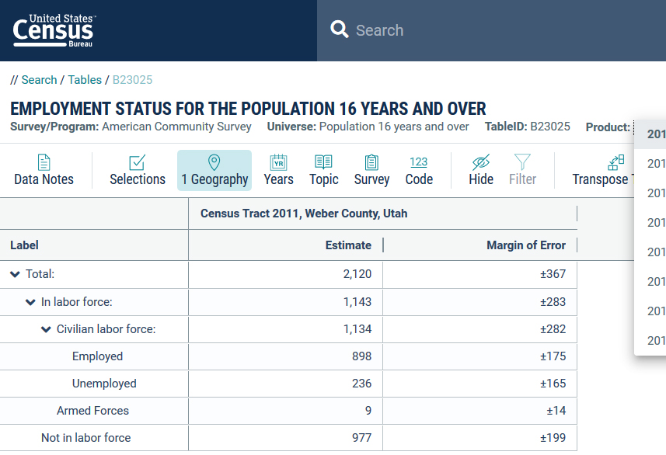Go to Tables in the breadcrumb

(85, 80)
